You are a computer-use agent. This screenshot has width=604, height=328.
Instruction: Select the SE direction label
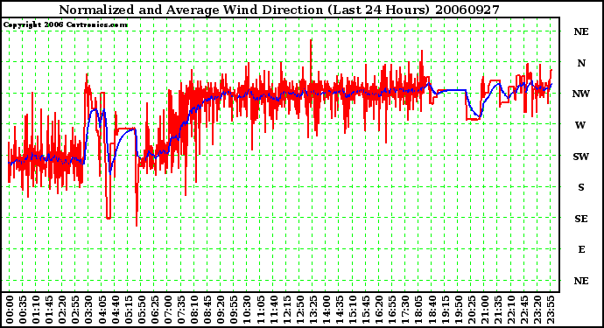point(581,219)
